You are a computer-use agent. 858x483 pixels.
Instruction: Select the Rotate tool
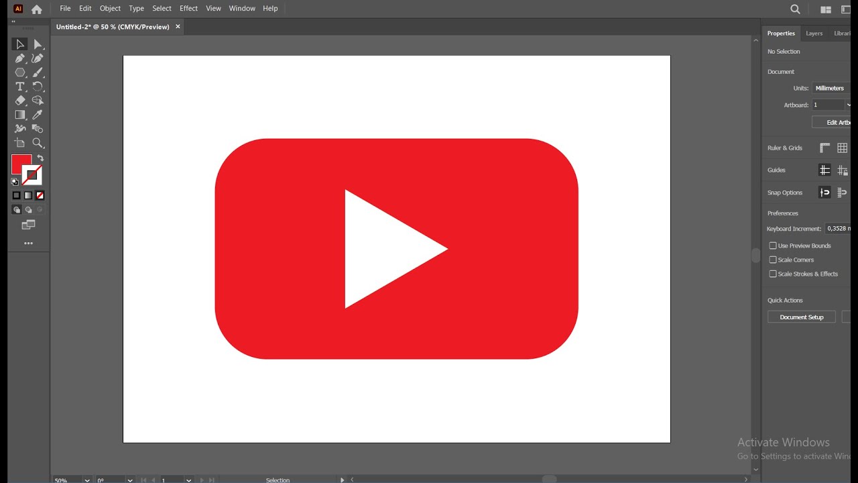pyautogui.click(x=38, y=87)
